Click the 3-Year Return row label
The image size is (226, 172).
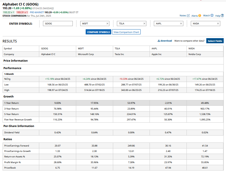11,109
